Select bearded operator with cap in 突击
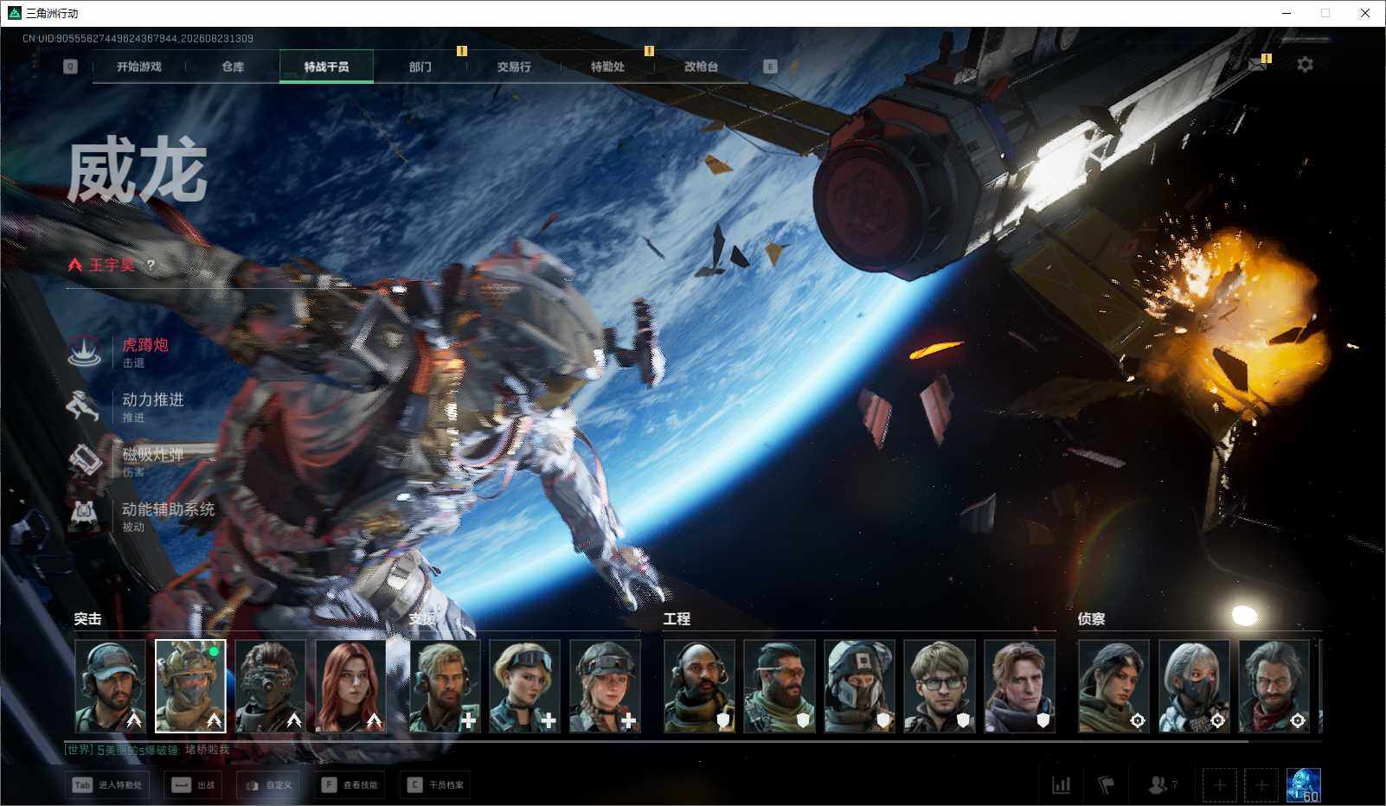This screenshot has height=806, width=1386. (110, 686)
